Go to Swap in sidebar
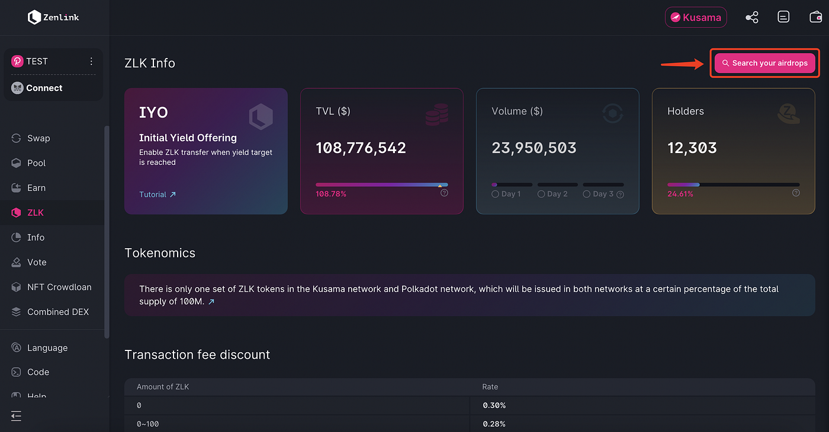Viewport: 829px width, 432px height. click(x=38, y=138)
